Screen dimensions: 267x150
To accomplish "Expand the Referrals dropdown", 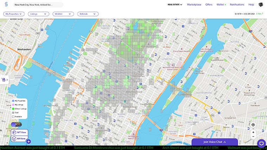I will point(88,14).
